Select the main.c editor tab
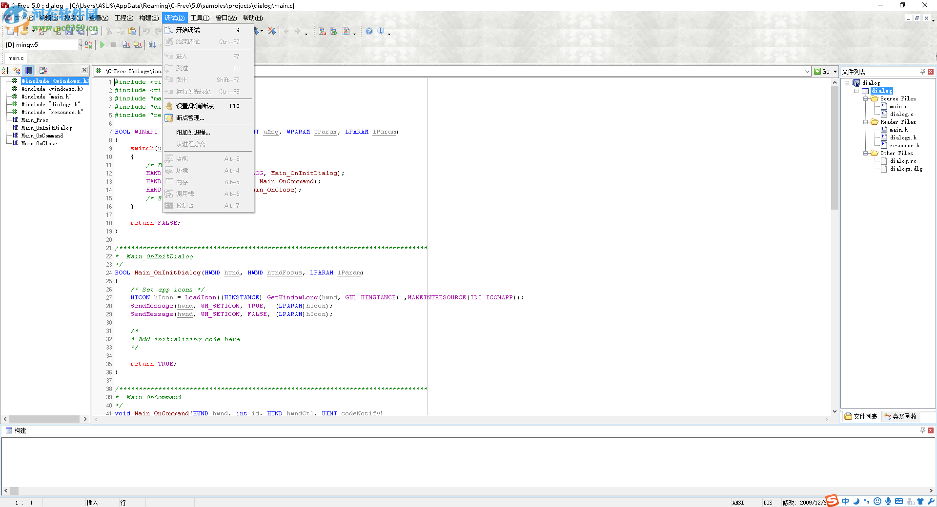 coord(16,58)
